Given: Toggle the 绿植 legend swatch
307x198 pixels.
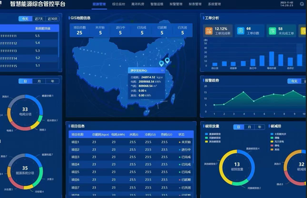Looking at the screenshot, I should pos(272,138).
